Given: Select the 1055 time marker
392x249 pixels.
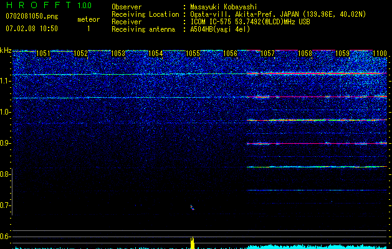Looking at the screenshot, I should point(193,54).
